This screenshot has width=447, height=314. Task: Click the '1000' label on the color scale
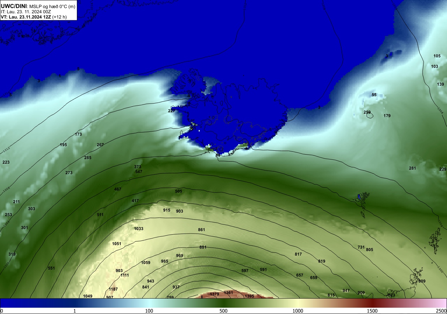(298, 311)
